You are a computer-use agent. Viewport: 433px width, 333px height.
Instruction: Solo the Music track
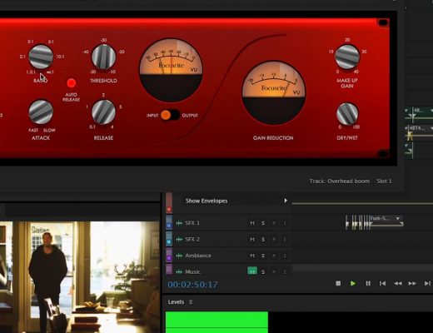263,271
